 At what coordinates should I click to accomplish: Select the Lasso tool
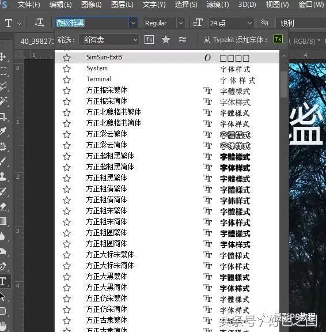coord(3,86)
